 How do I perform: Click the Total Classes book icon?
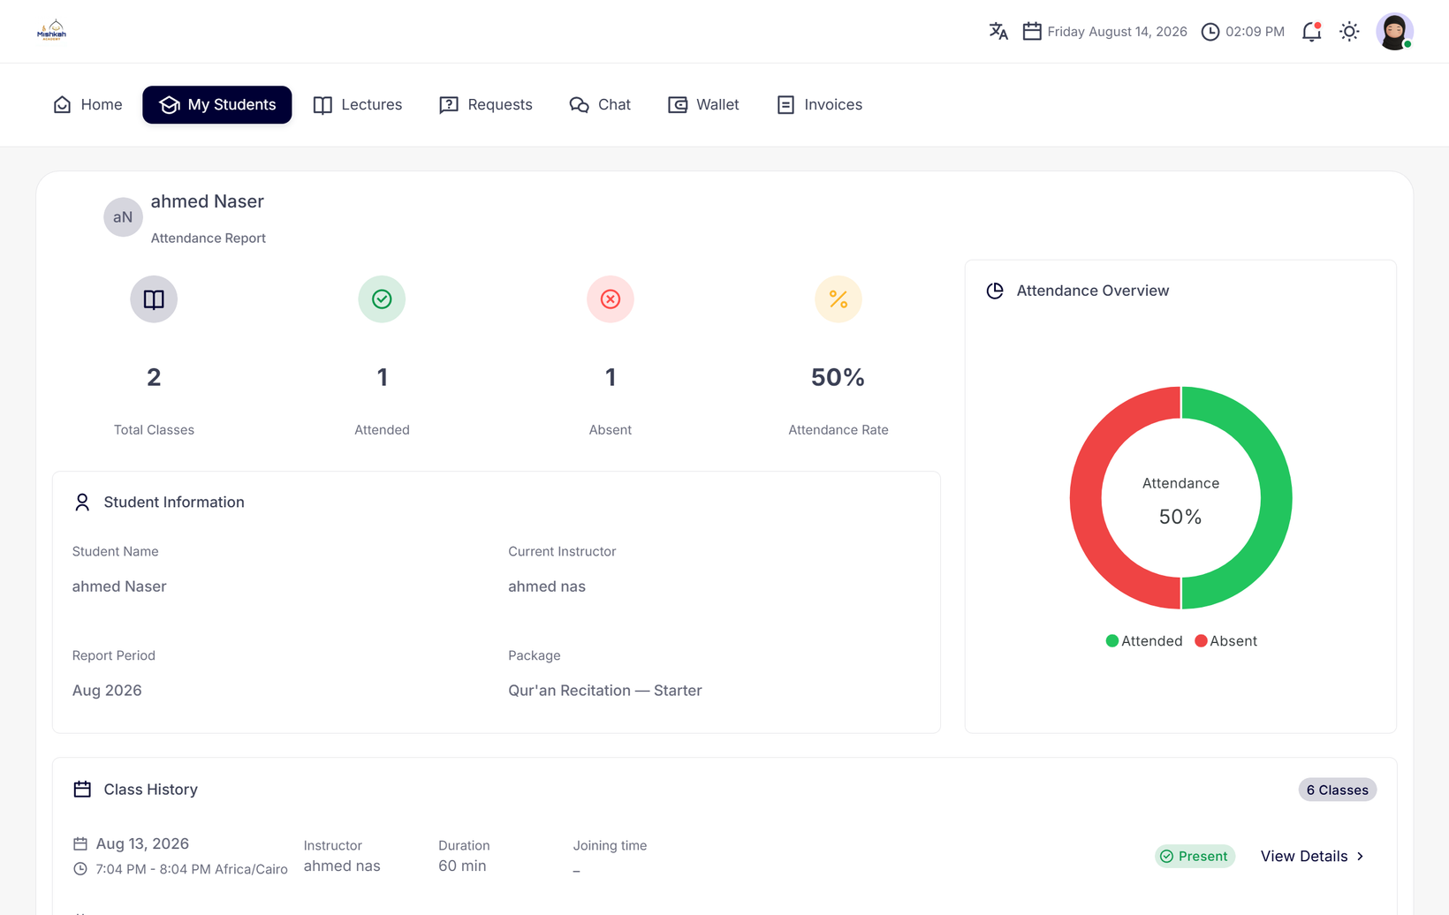click(154, 299)
